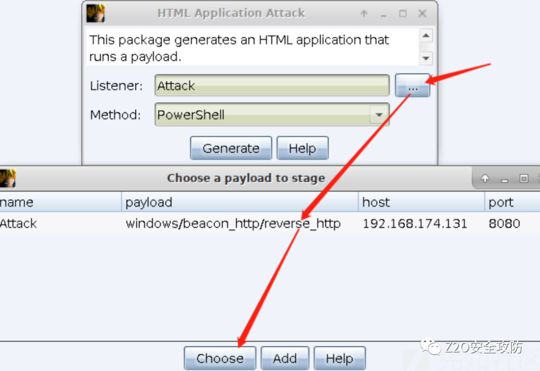Open Help in Choose a payload window

point(339,358)
